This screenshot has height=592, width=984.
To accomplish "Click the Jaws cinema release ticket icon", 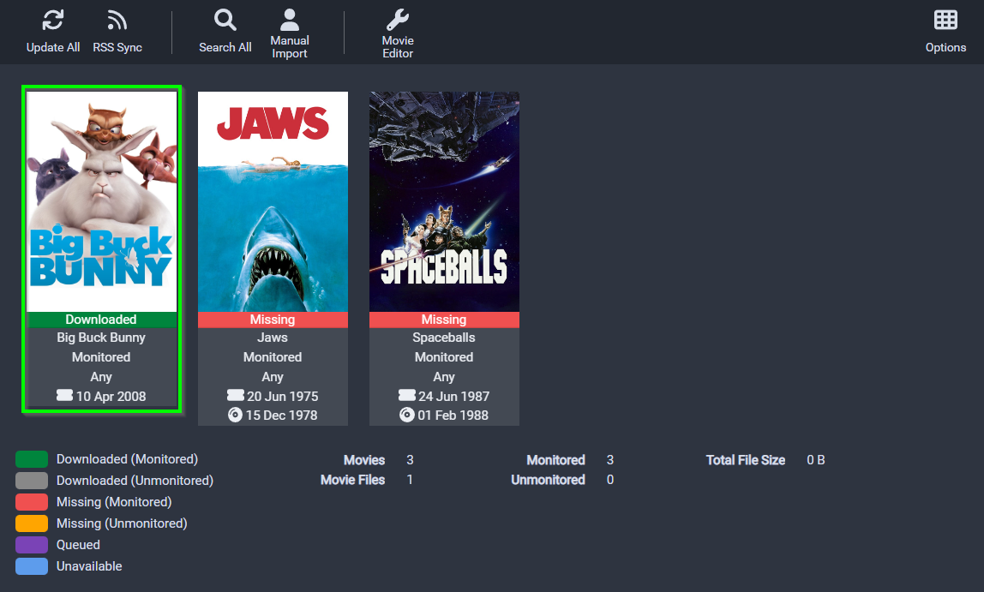I will (236, 396).
